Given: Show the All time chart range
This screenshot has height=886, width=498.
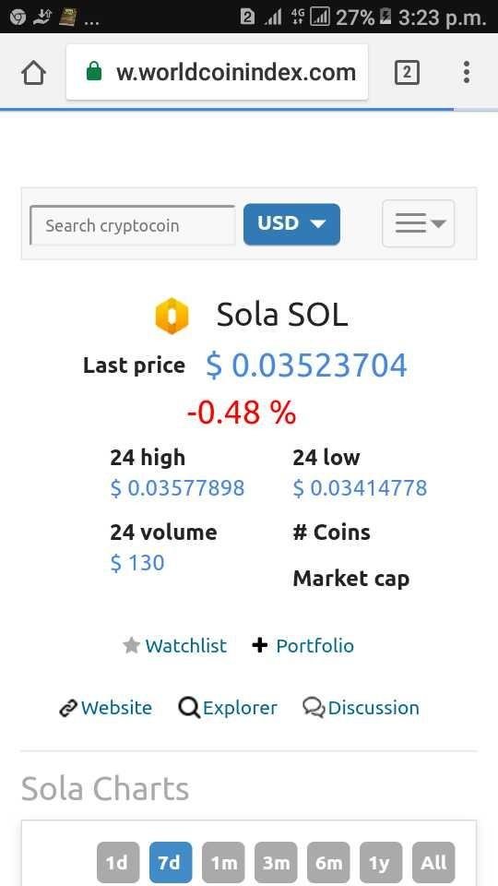Looking at the screenshot, I should (x=433, y=863).
